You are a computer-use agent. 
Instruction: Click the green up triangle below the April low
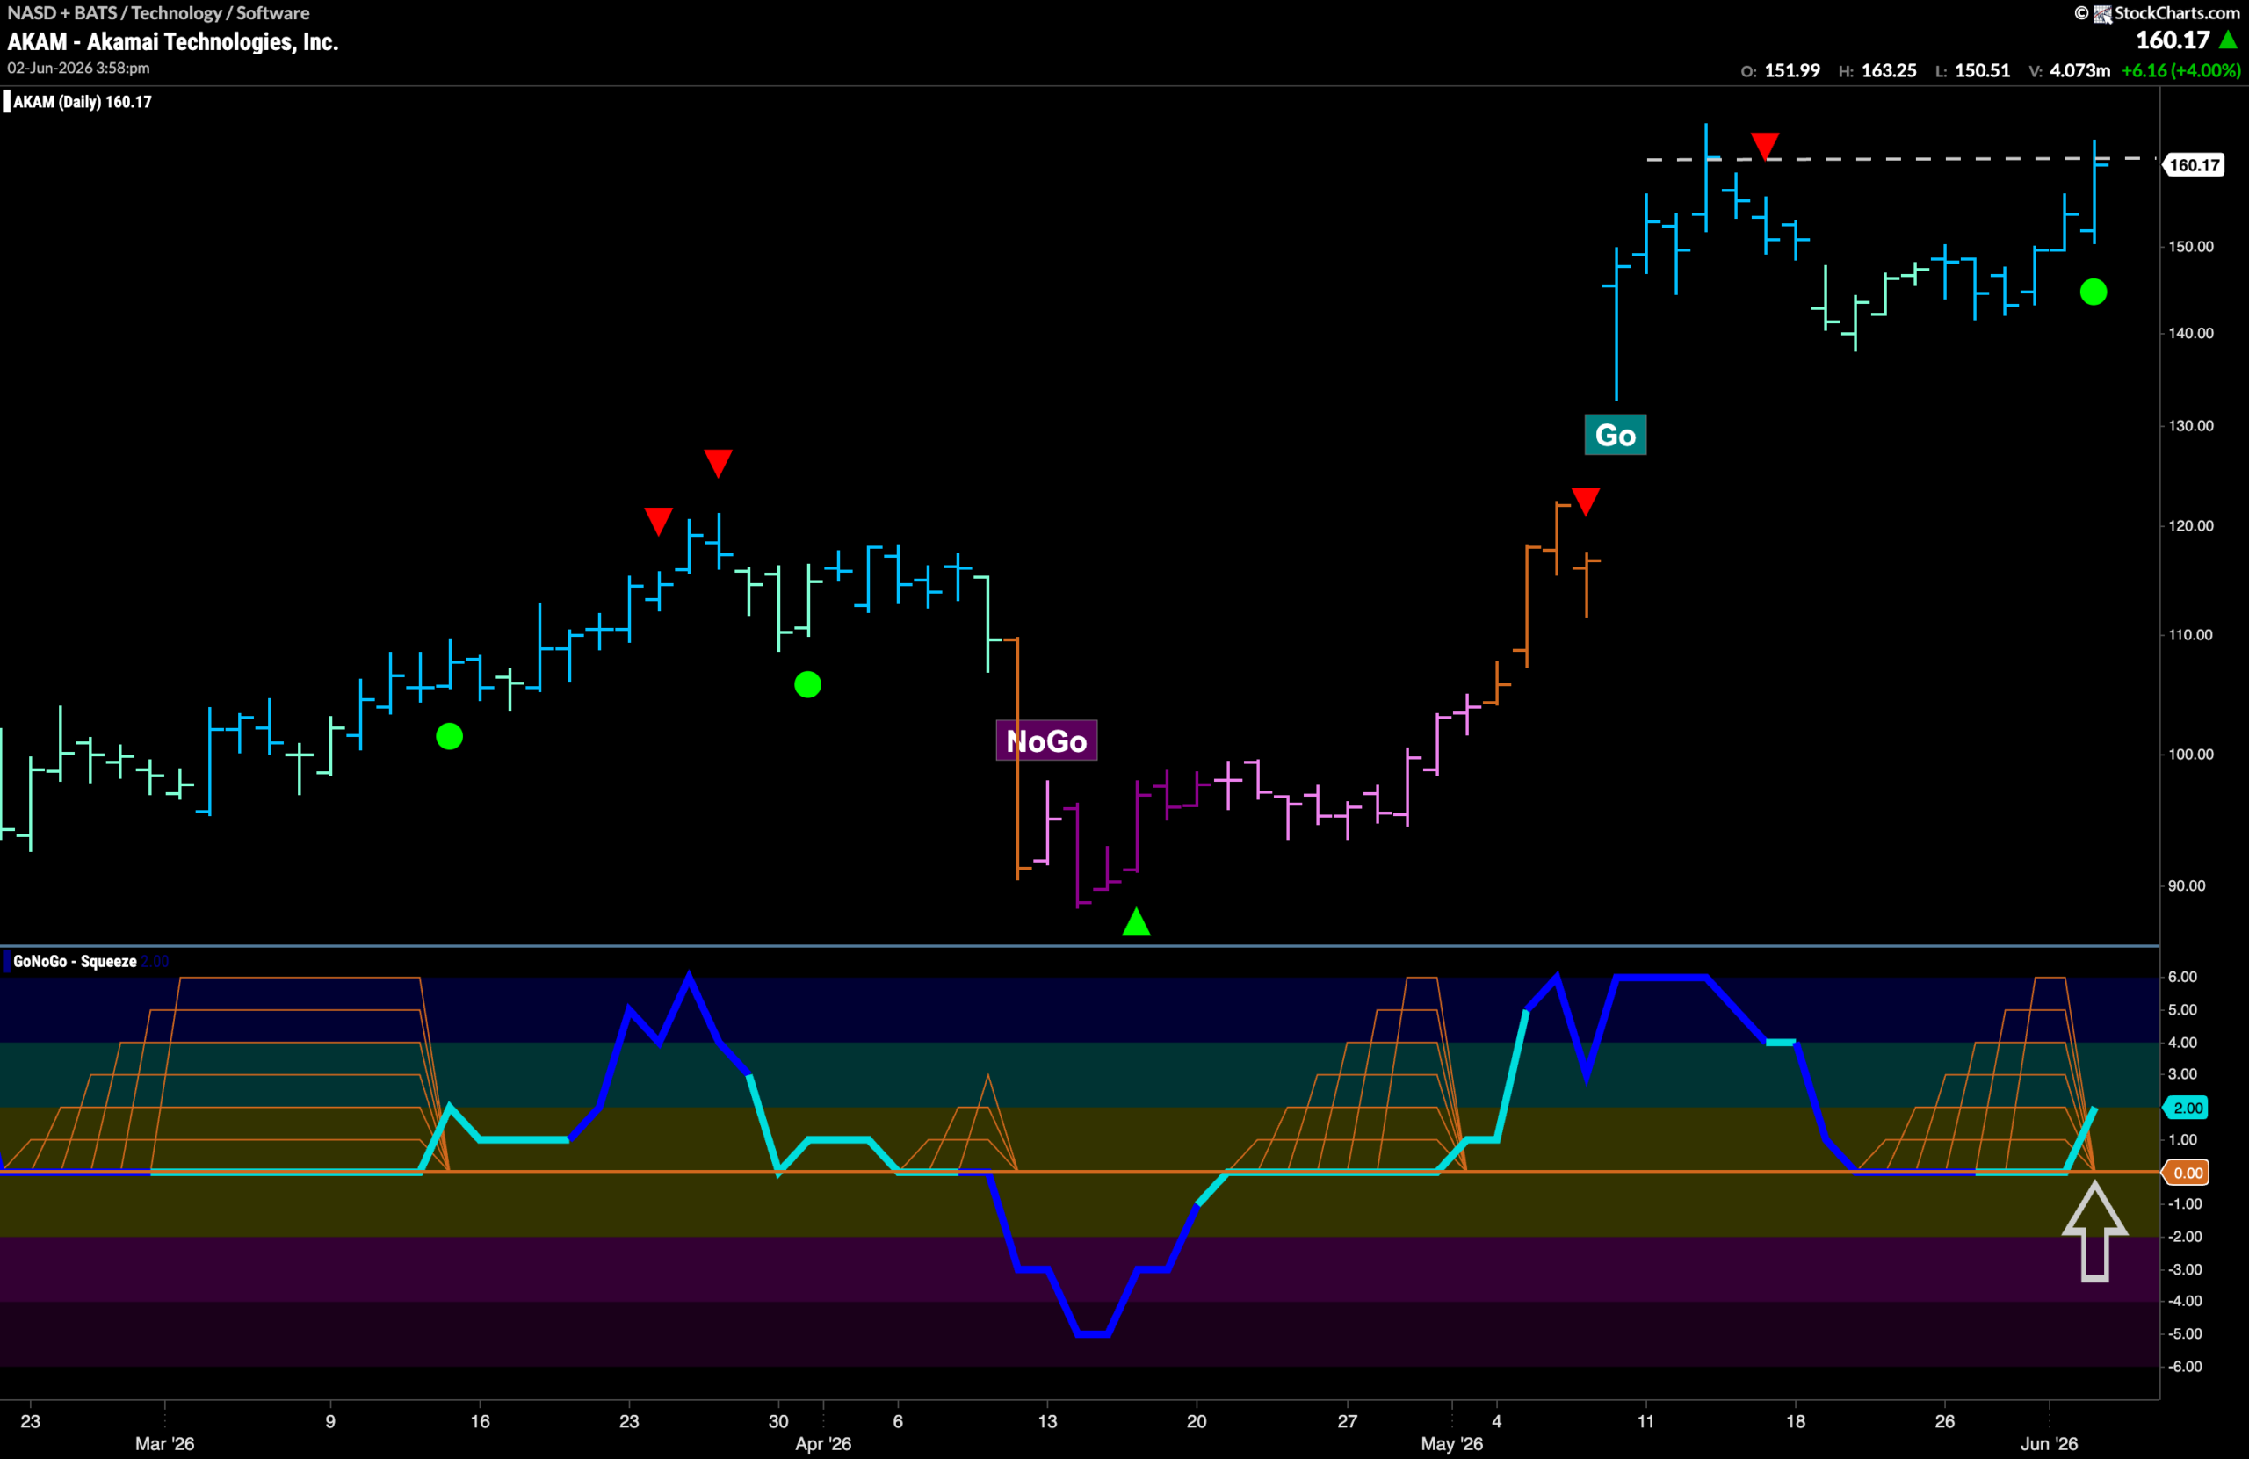(x=1136, y=921)
